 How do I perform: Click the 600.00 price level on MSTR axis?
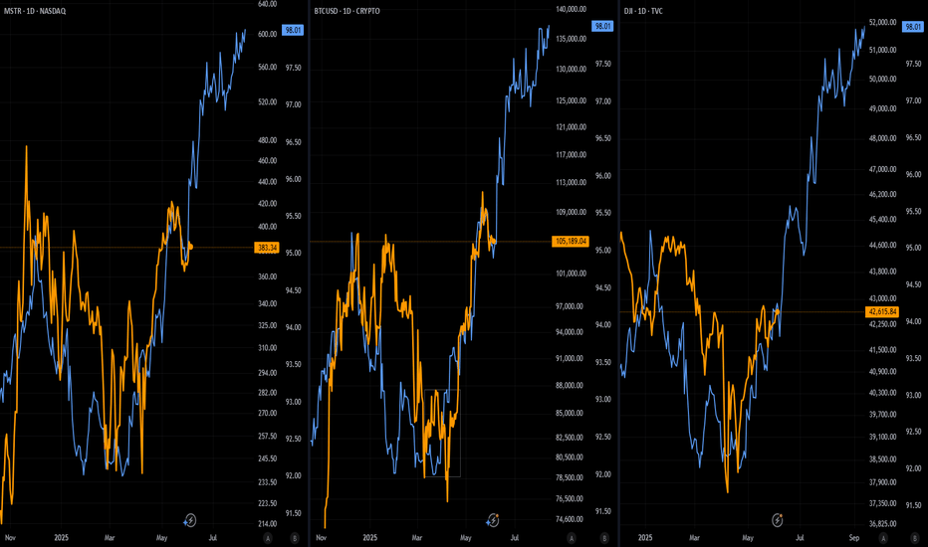click(x=268, y=34)
